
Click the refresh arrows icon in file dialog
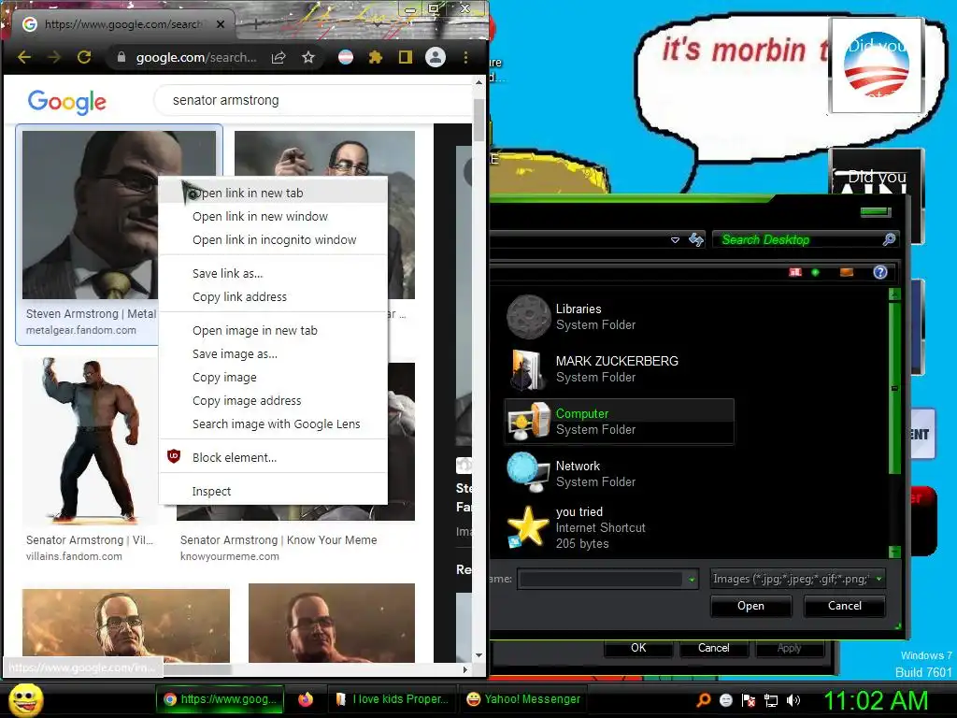pyautogui.click(x=695, y=240)
